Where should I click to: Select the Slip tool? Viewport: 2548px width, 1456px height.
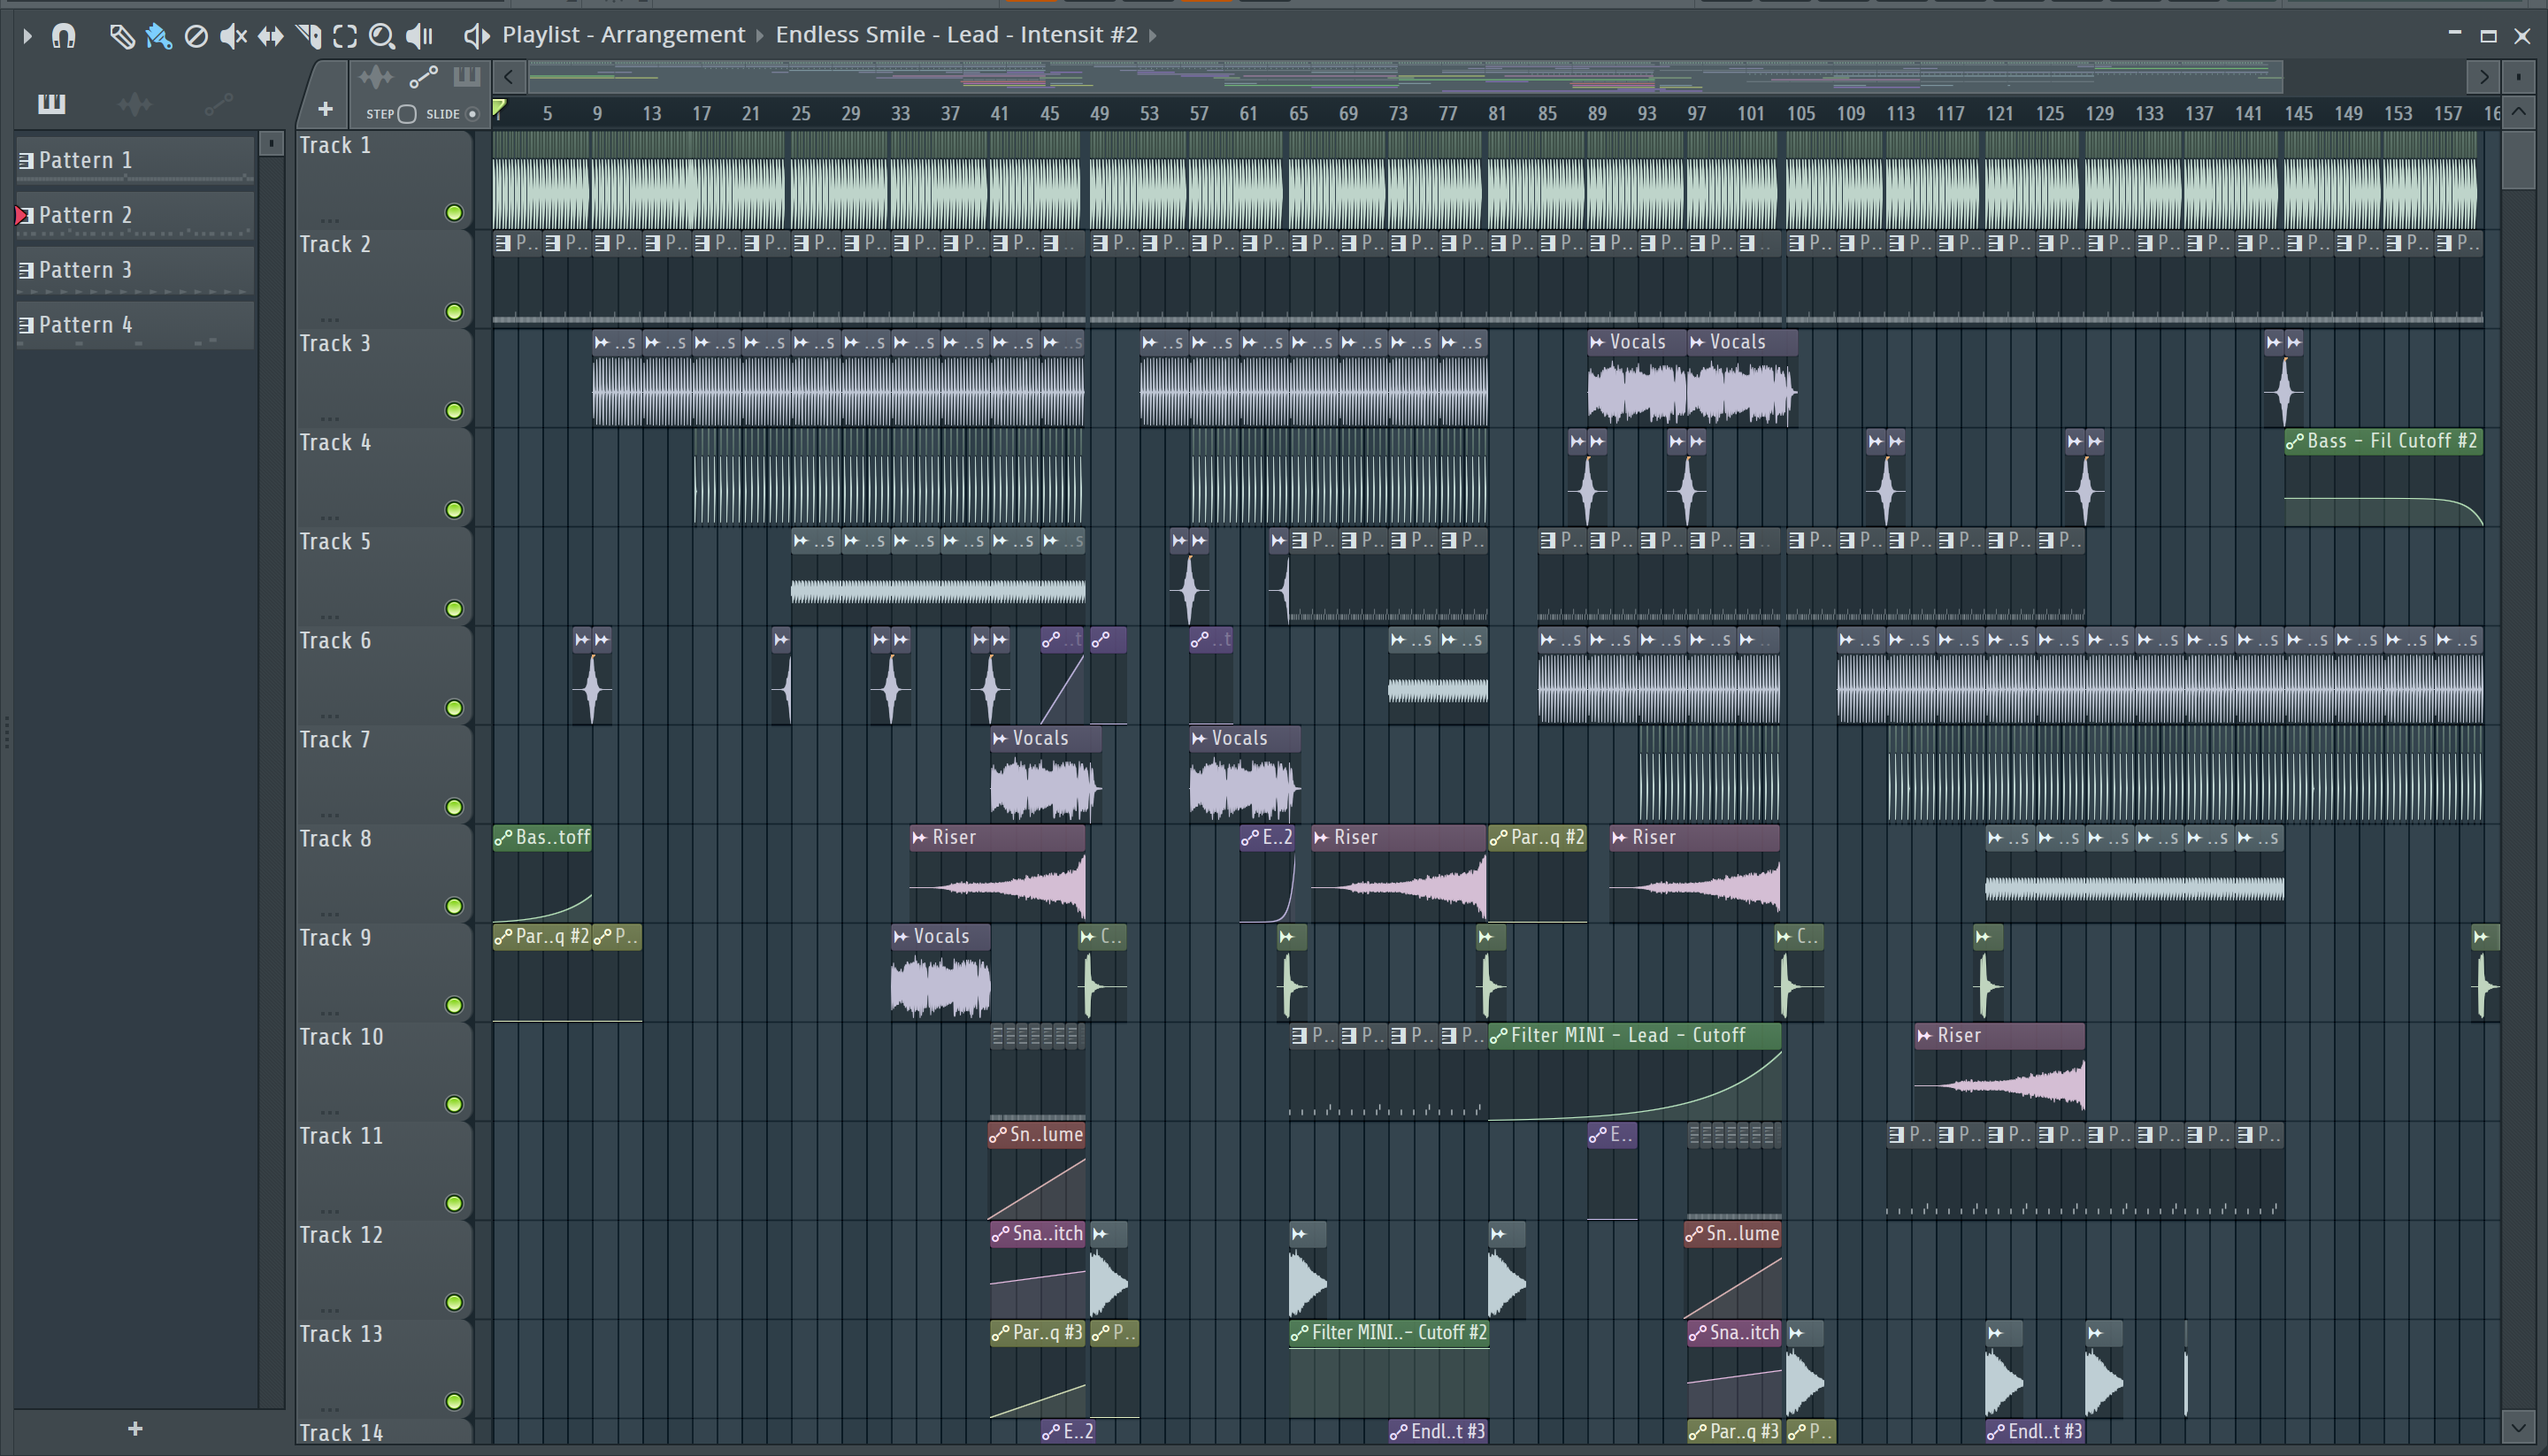(x=270, y=37)
